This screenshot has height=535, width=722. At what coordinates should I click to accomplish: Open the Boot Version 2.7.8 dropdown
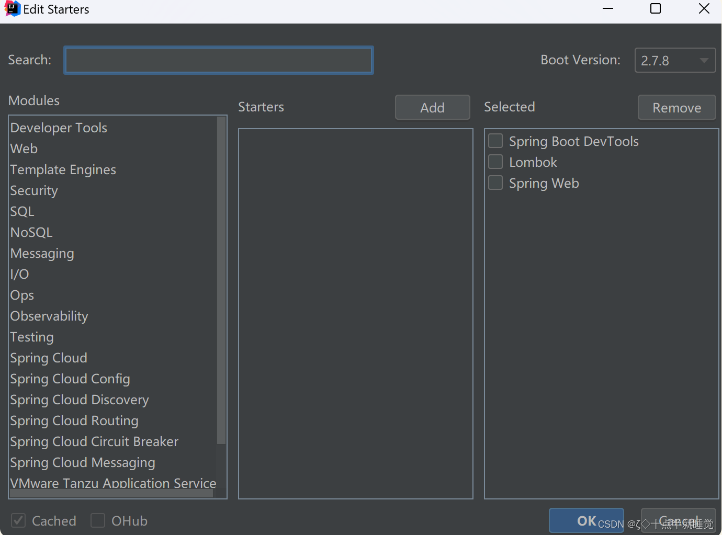click(x=675, y=60)
